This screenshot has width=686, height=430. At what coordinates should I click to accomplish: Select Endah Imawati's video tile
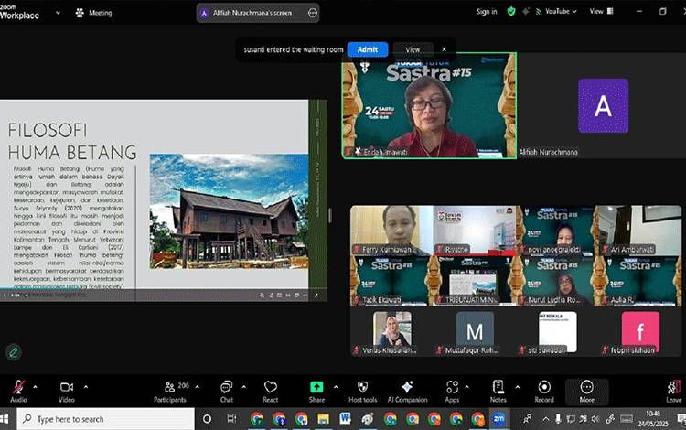429,105
